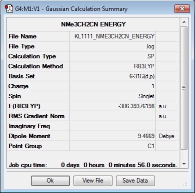
Task: Click the NMe3CH2CN ENERGY table header
Action: click(93, 24)
